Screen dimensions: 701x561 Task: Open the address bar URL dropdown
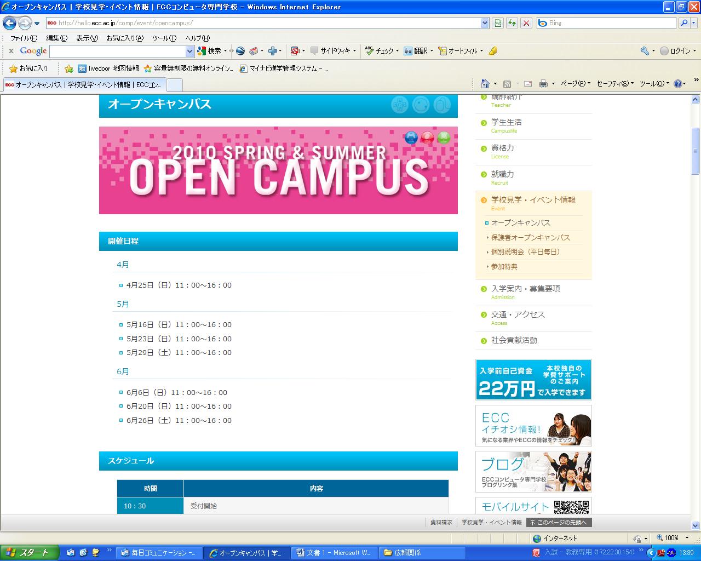(485, 23)
